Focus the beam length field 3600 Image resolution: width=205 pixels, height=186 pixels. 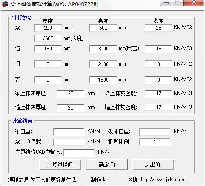pos(48,38)
